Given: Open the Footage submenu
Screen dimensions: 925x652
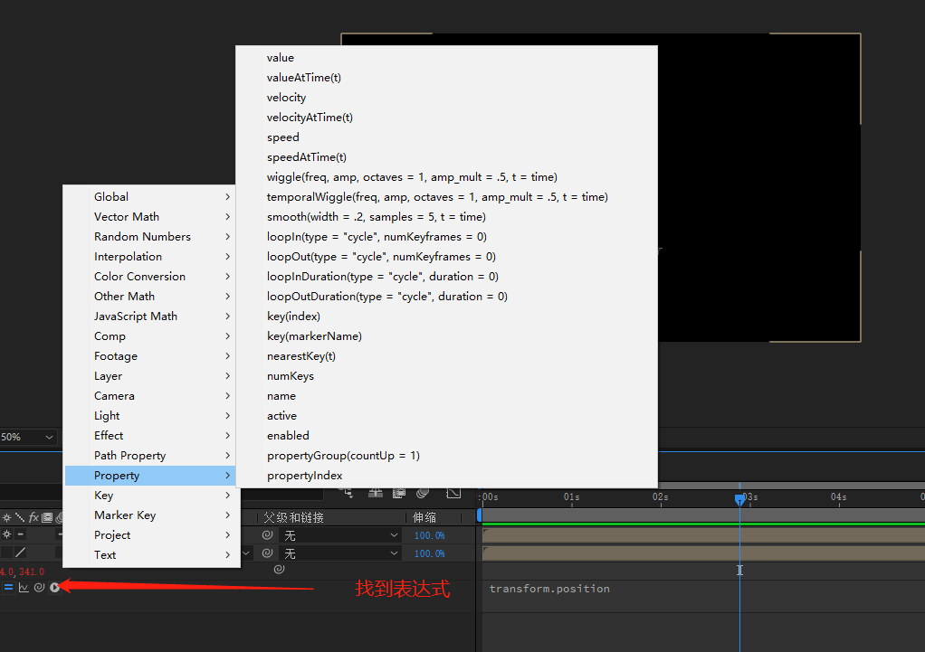Looking at the screenshot, I should coord(152,356).
